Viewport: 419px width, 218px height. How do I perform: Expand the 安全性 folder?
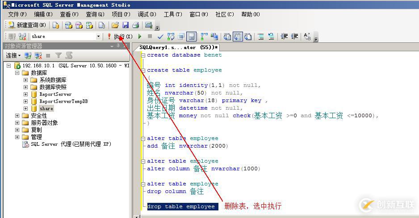click(x=17, y=115)
